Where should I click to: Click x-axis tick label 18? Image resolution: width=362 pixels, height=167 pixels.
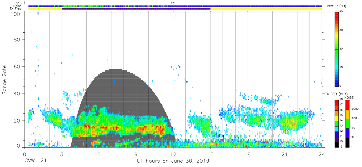click(x=248, y=154)
